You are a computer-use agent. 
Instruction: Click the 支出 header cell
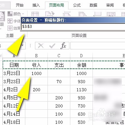59,65
